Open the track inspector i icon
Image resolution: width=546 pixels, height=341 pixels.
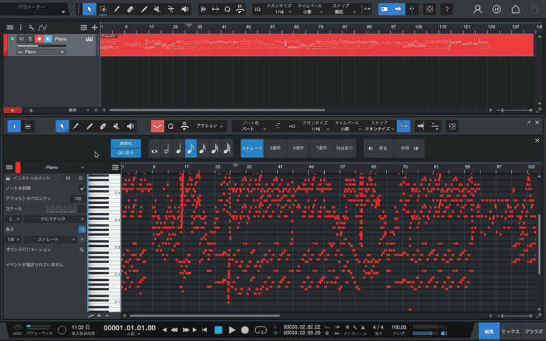pos(20,27)
